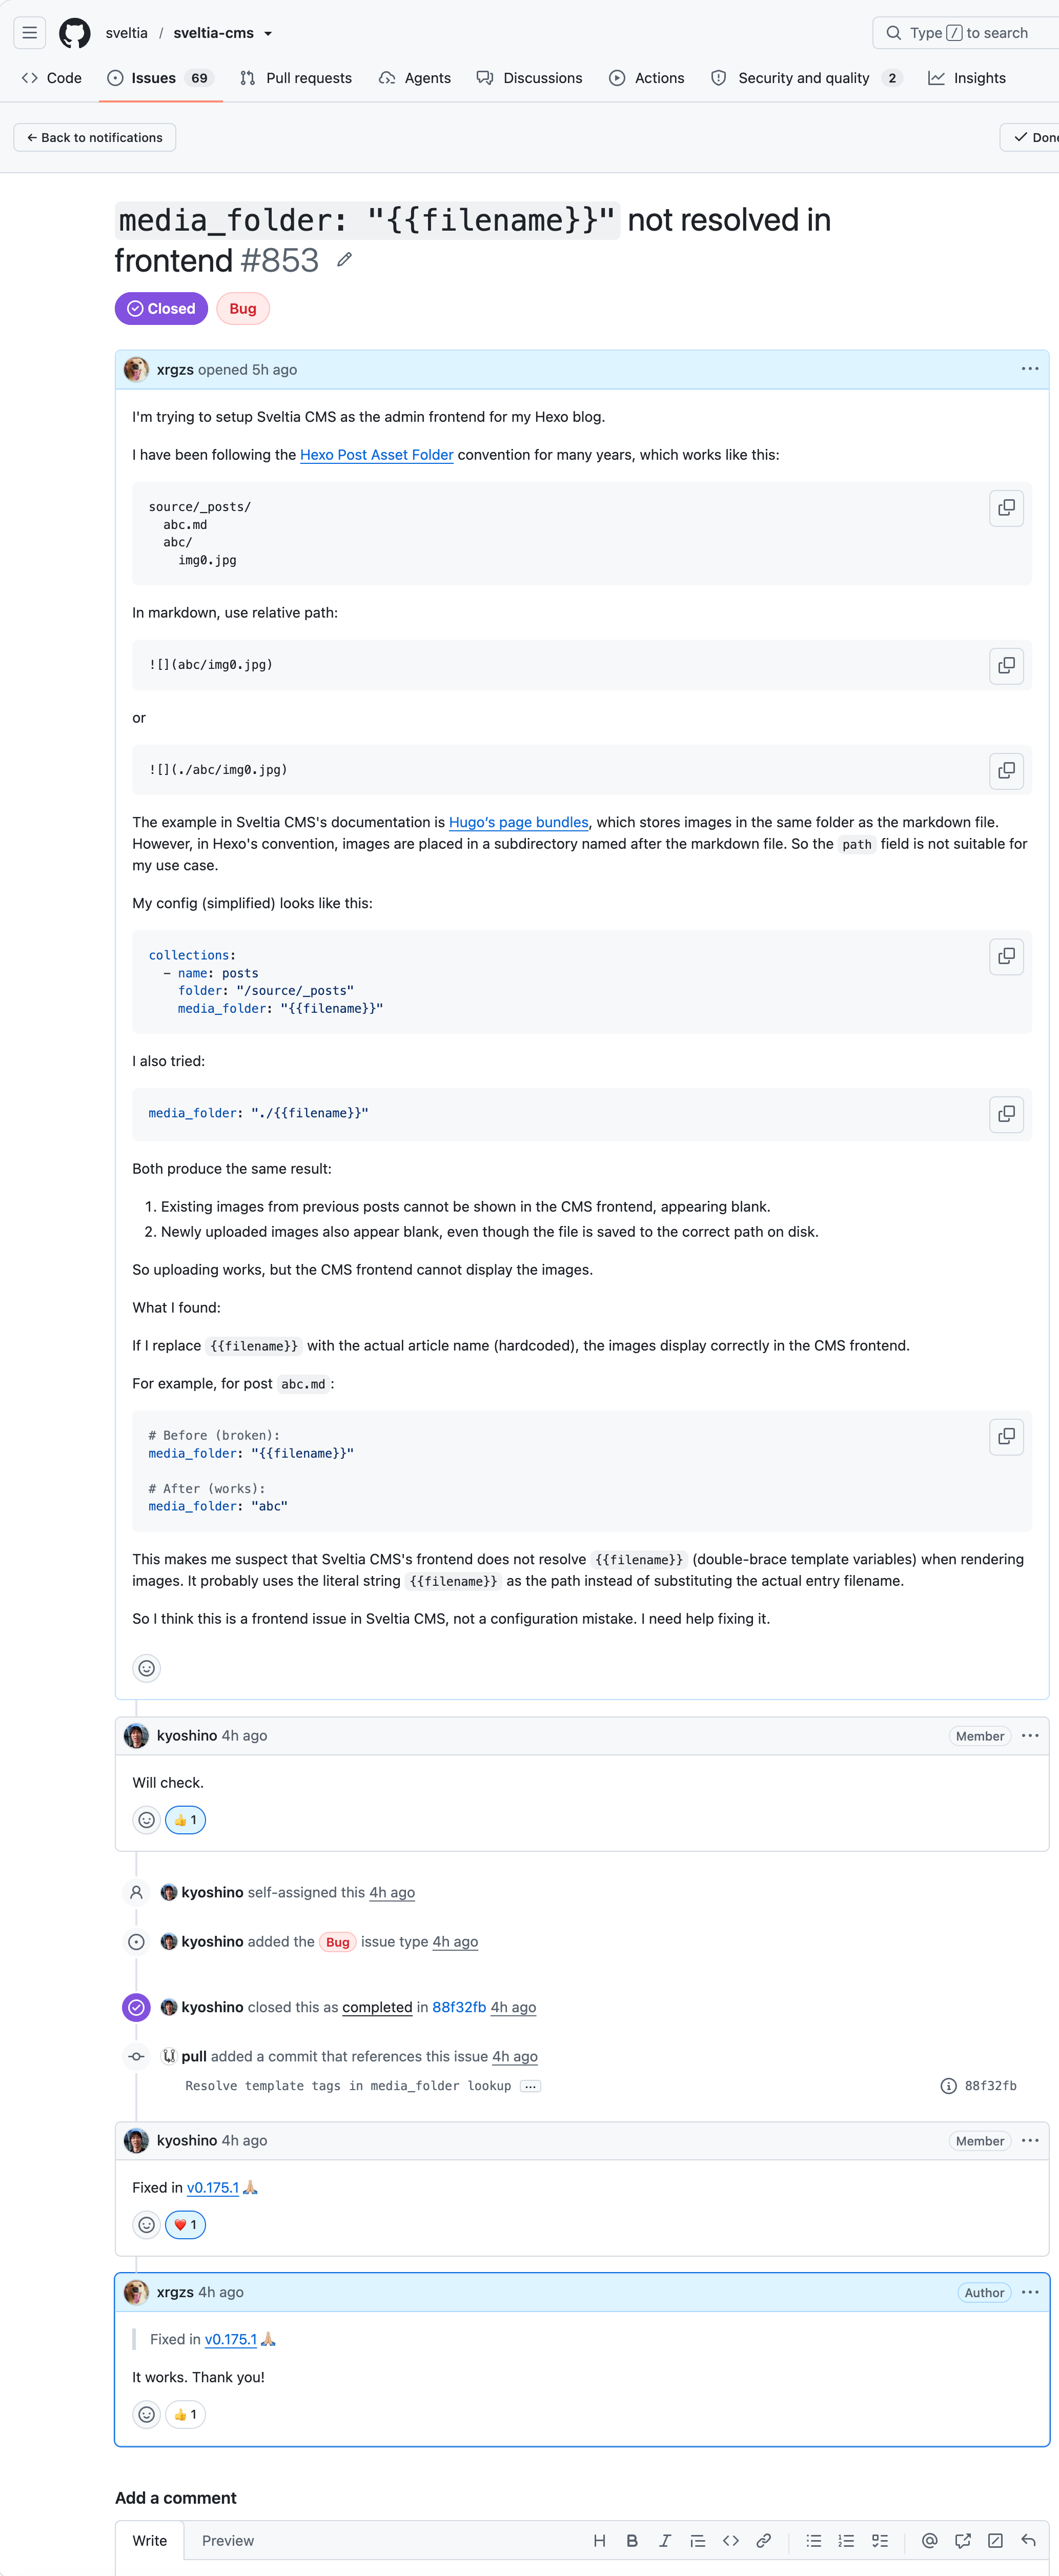Screen dimensions: 1059x2576
Task: Go back to notifications
Action: [x=95, y=138]
